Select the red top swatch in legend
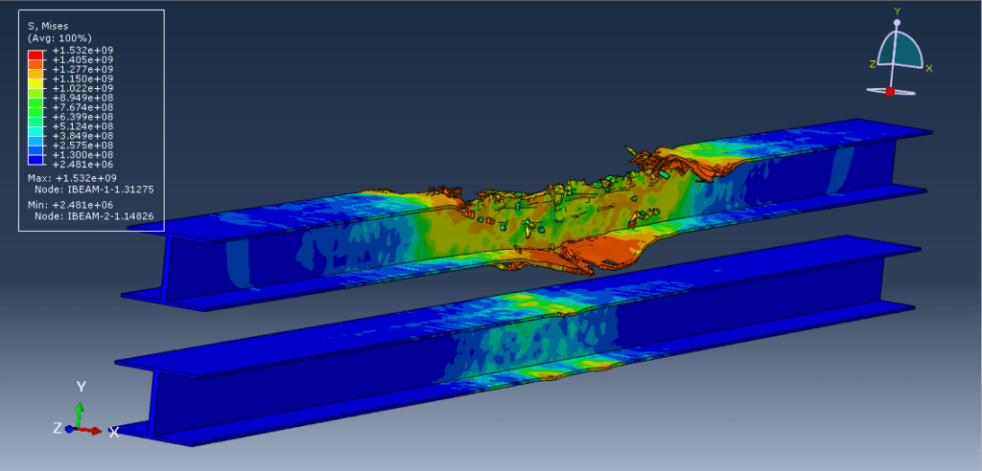 [x=36, y=55]
